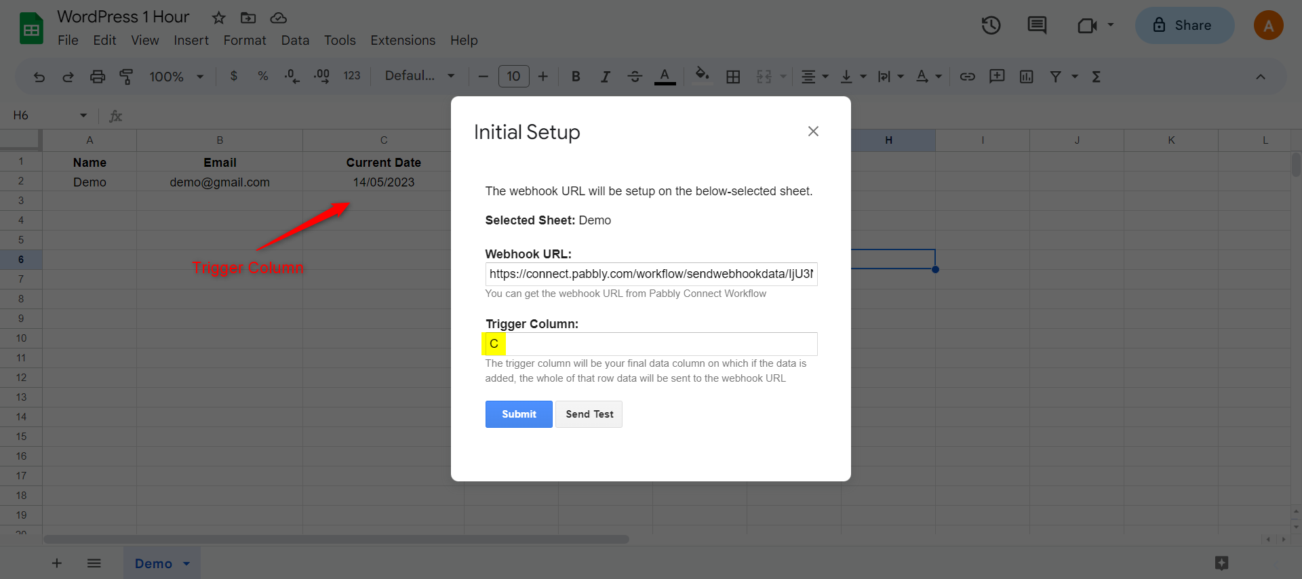Create a filter
This screenshot has height=579, width=1302.
(1056, 77)
